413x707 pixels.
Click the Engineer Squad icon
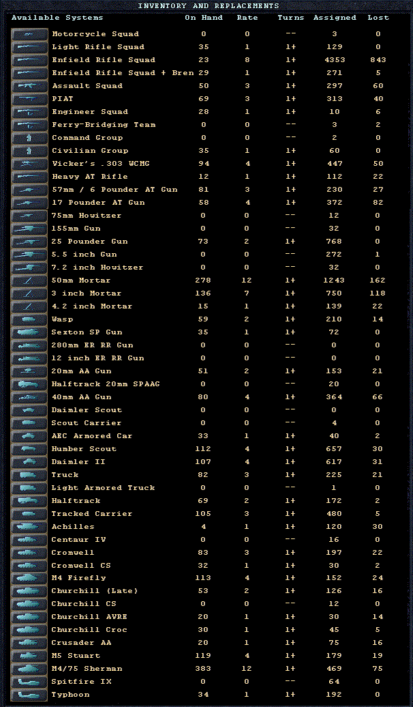coord(29,113)
